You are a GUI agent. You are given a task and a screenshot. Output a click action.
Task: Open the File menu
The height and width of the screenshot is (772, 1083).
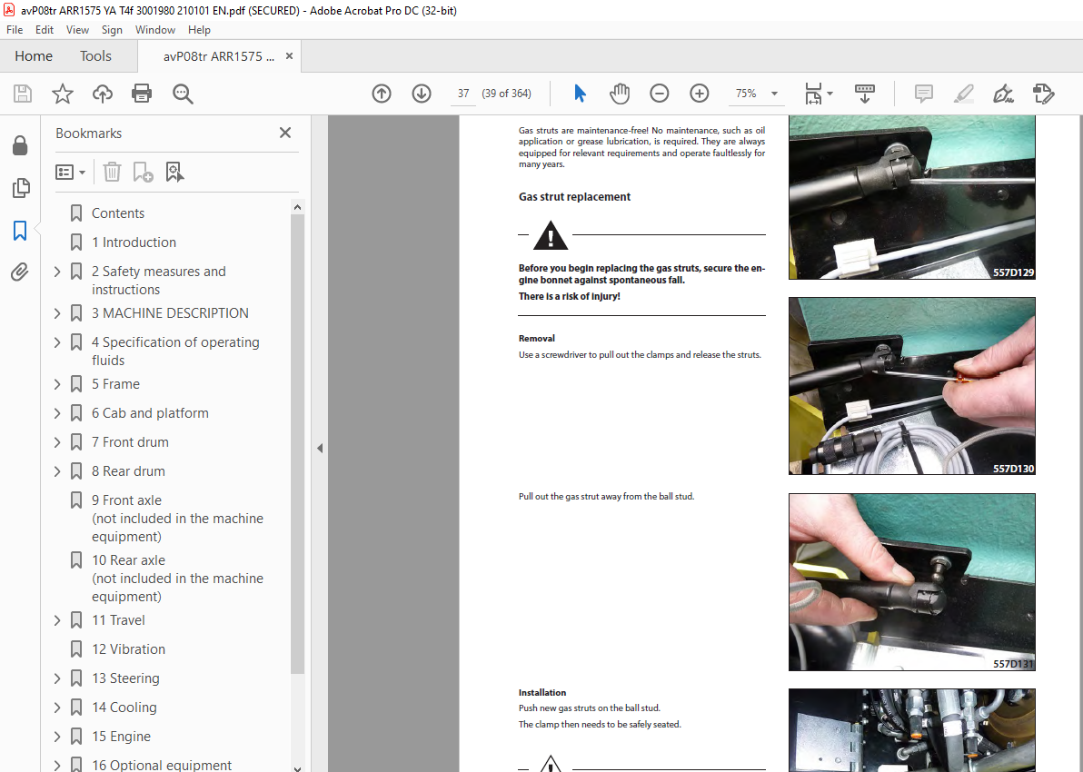tap(15, 30)
